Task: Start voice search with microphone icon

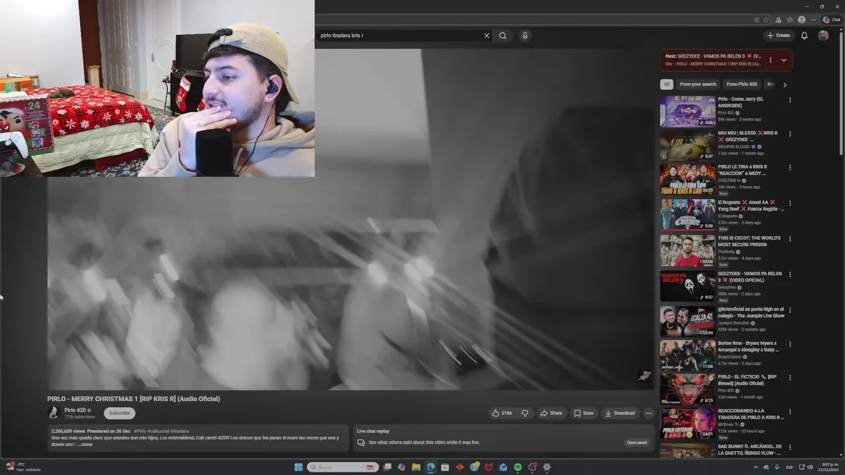Action: pos(525,36)
